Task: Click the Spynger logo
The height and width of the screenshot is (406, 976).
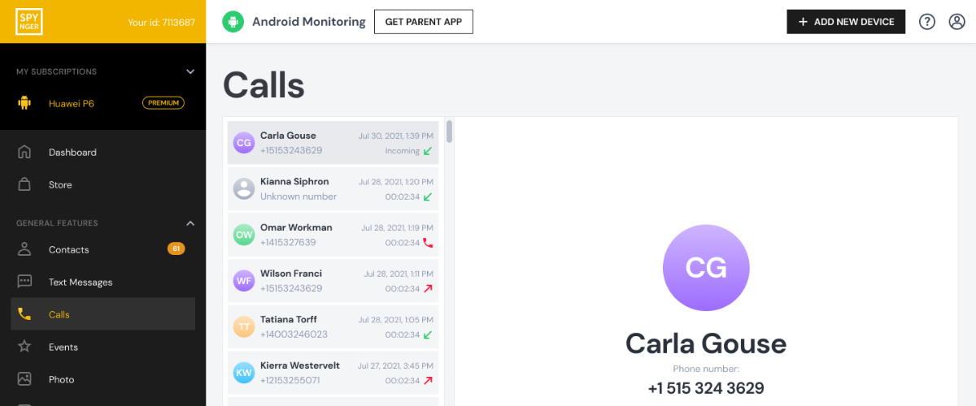Action: click(x=29, y=22)
